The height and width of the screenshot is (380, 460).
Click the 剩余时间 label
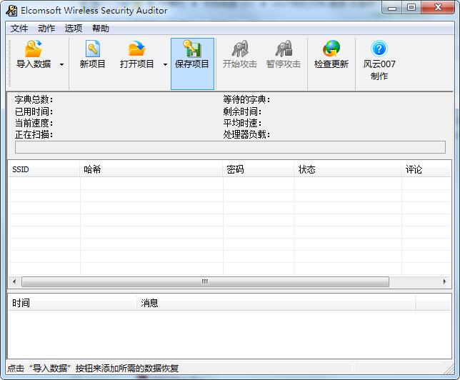click(242, 111)
